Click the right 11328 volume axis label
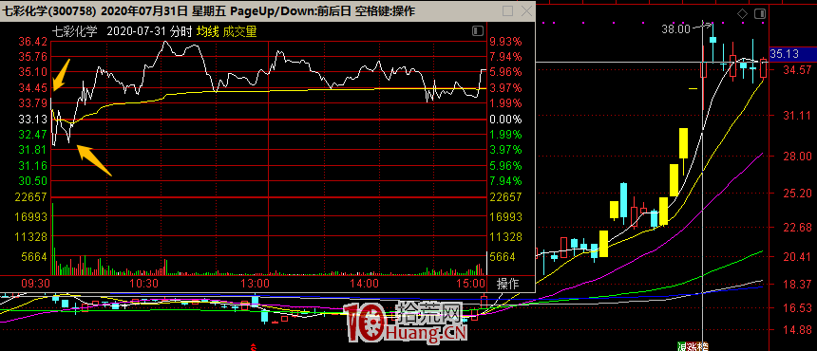 pyautogui.click(x=506, y=237)
